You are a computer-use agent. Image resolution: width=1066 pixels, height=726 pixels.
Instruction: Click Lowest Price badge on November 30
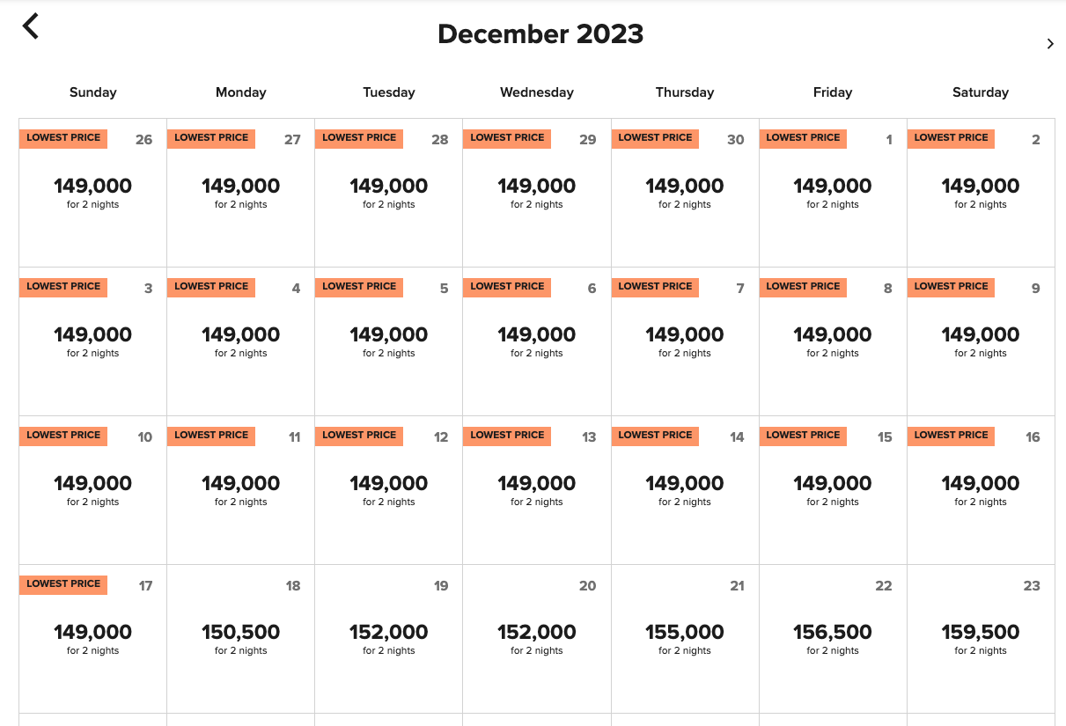[655, 138]
